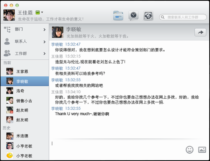Open the file folder icon in toolbar
The height and width of the screenshot is (161, 210).
pyautogui.click(x=118, y=15)
